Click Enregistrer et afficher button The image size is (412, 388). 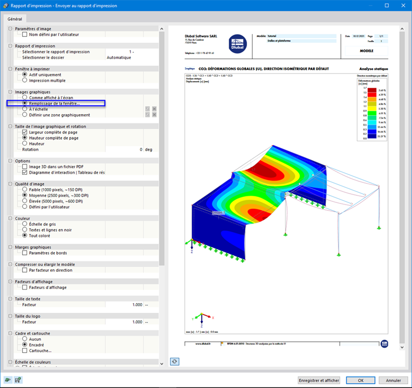coord(319,380)
